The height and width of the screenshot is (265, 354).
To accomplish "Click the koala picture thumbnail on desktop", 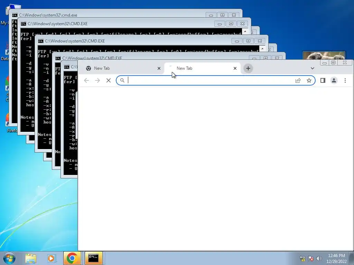I will point(324,56).
